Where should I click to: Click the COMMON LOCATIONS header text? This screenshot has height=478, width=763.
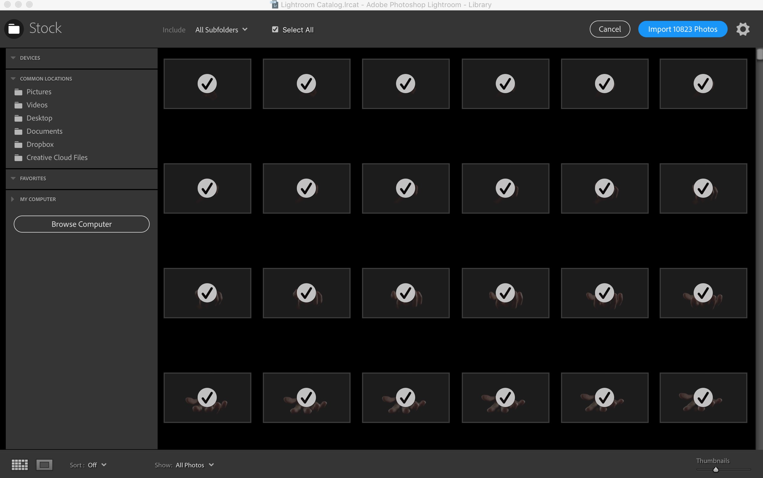click(x=46, y=79)
